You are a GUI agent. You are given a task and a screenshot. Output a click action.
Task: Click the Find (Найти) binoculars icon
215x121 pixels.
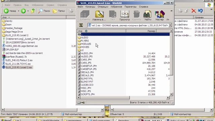tap(148, 15)
